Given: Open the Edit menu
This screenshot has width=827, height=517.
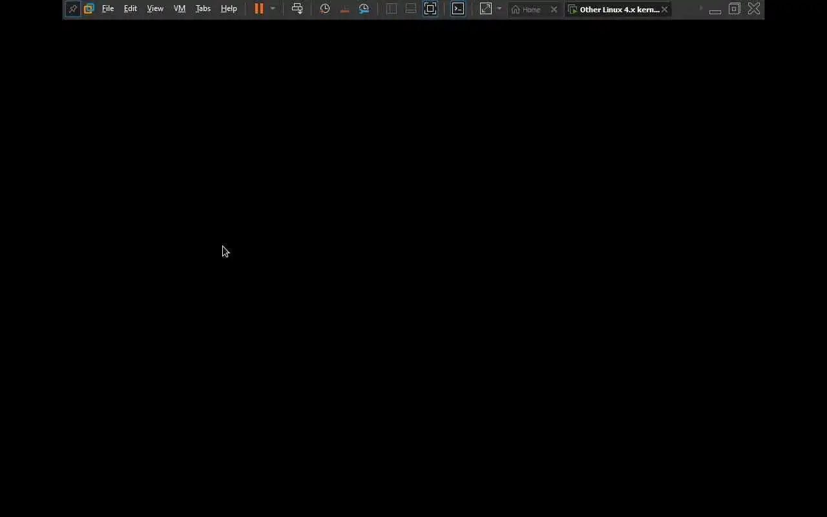Looking at the screenshot, I should click(131, 9).
